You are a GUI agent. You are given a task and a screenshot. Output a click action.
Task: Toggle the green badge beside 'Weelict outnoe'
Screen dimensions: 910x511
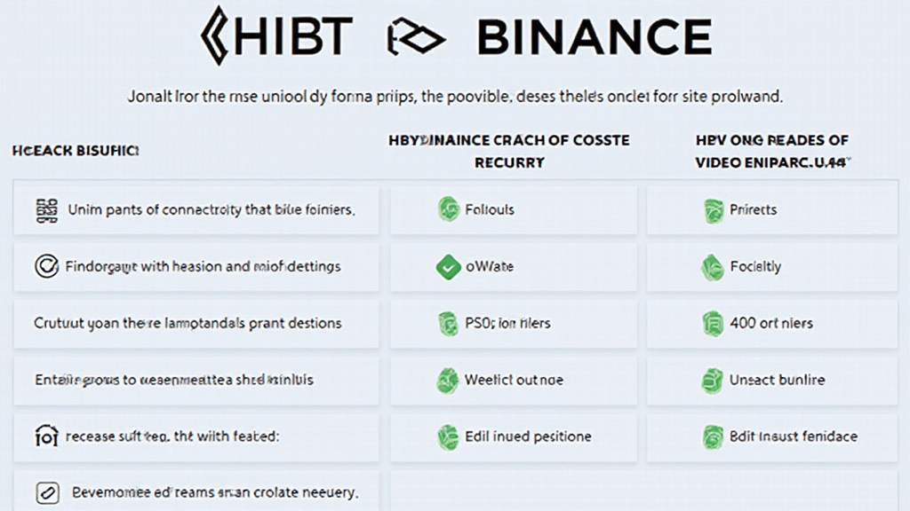click(447, 380)
